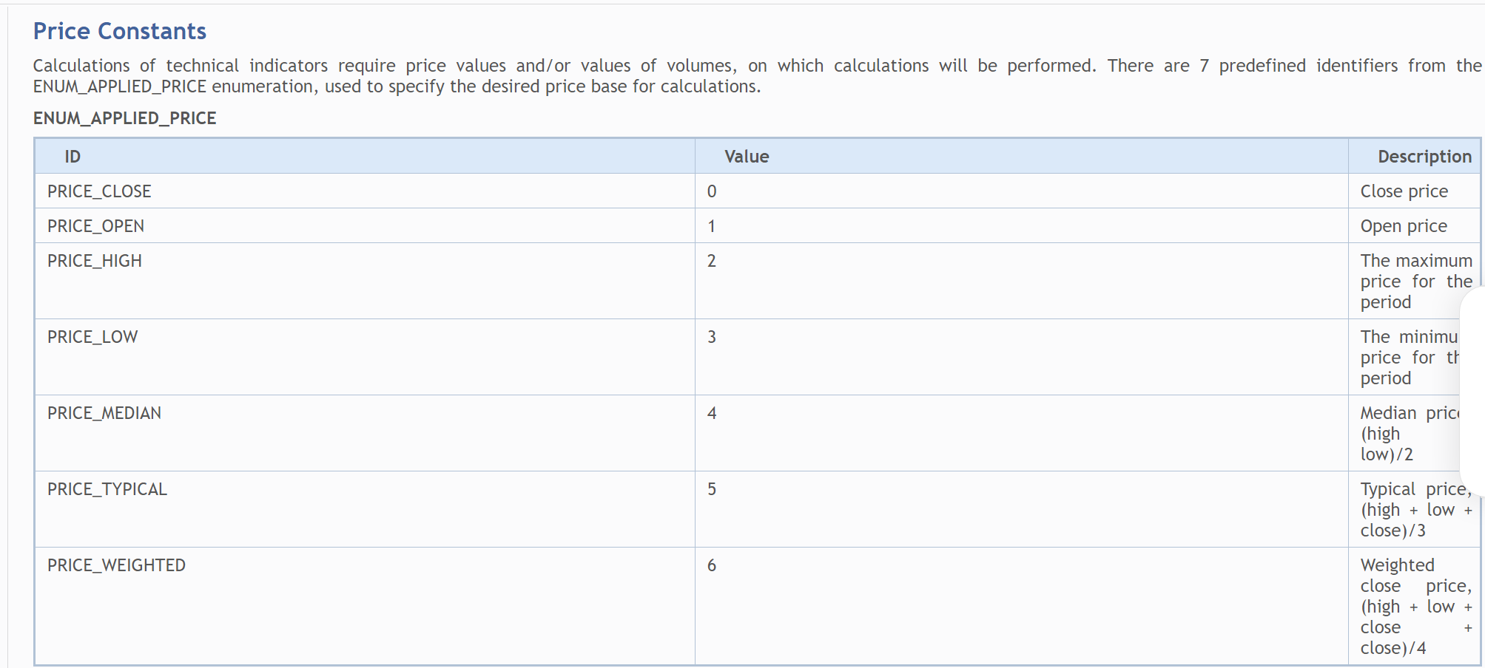1485x668 pixels.
Task: Click the "Typical price" description text
Action: point(1415,509)
